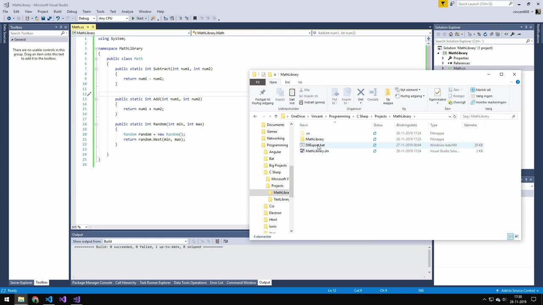Click the Navigate Backward toolbar icon
Image resolution: width=543 pixels, height=305 pixels.
point(9,18)
